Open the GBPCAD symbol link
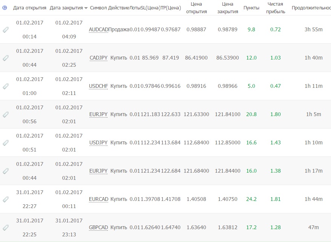 click(98, 227)
